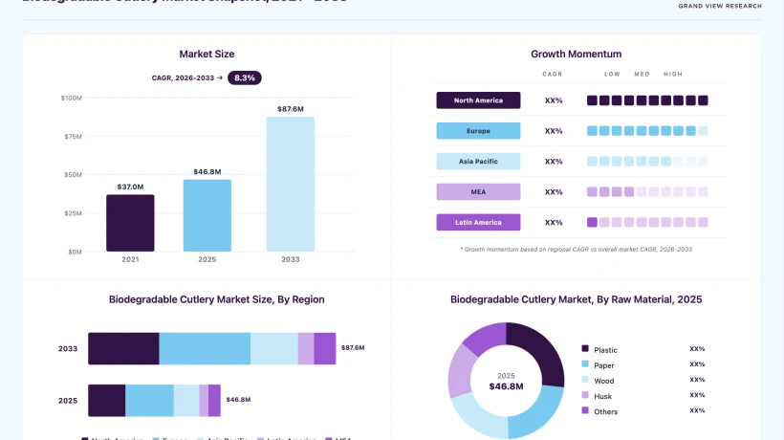Click the 2025 stacked bar North America segment
784x440 pixels.
click(x=107, y=401)
